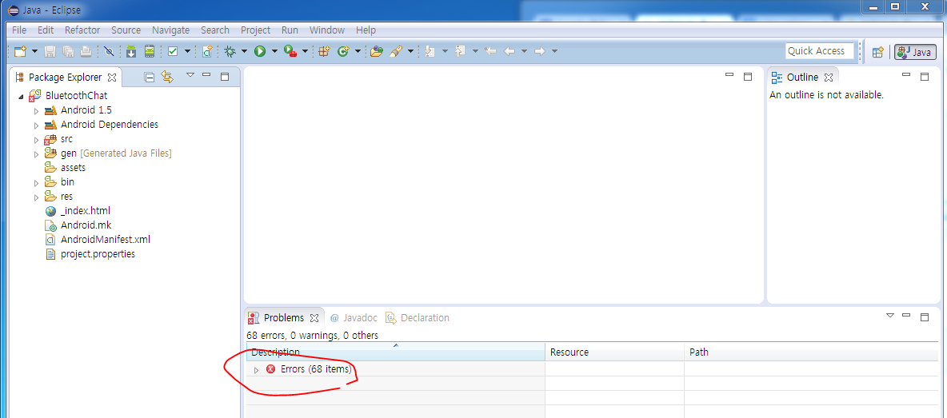Screen dimensions: 947x418
Task: Toggle the skip all breakpoints icon
Action: [109, 52]
